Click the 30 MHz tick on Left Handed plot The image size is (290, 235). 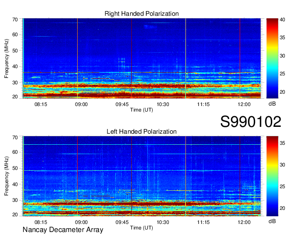click(15, 200)
